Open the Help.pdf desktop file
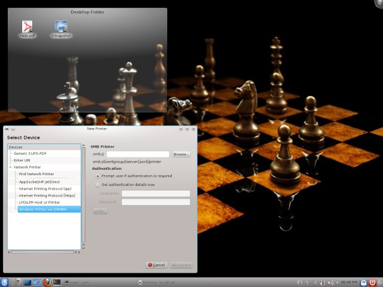The width and height of the screenshot is (383, 287). pos(28,28)
